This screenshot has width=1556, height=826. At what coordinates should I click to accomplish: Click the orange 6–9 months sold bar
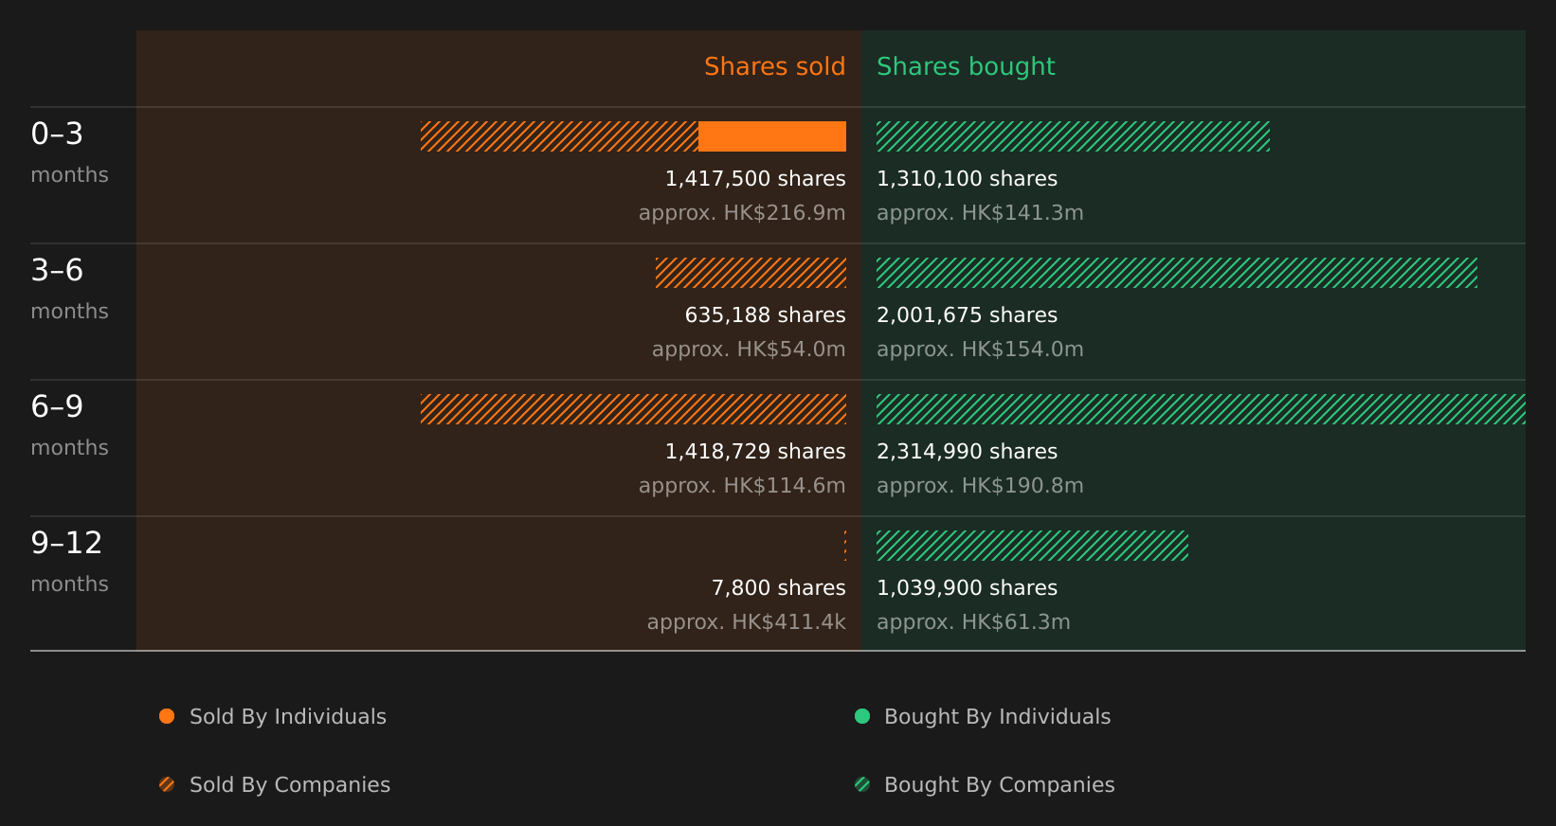click(633, 409)
